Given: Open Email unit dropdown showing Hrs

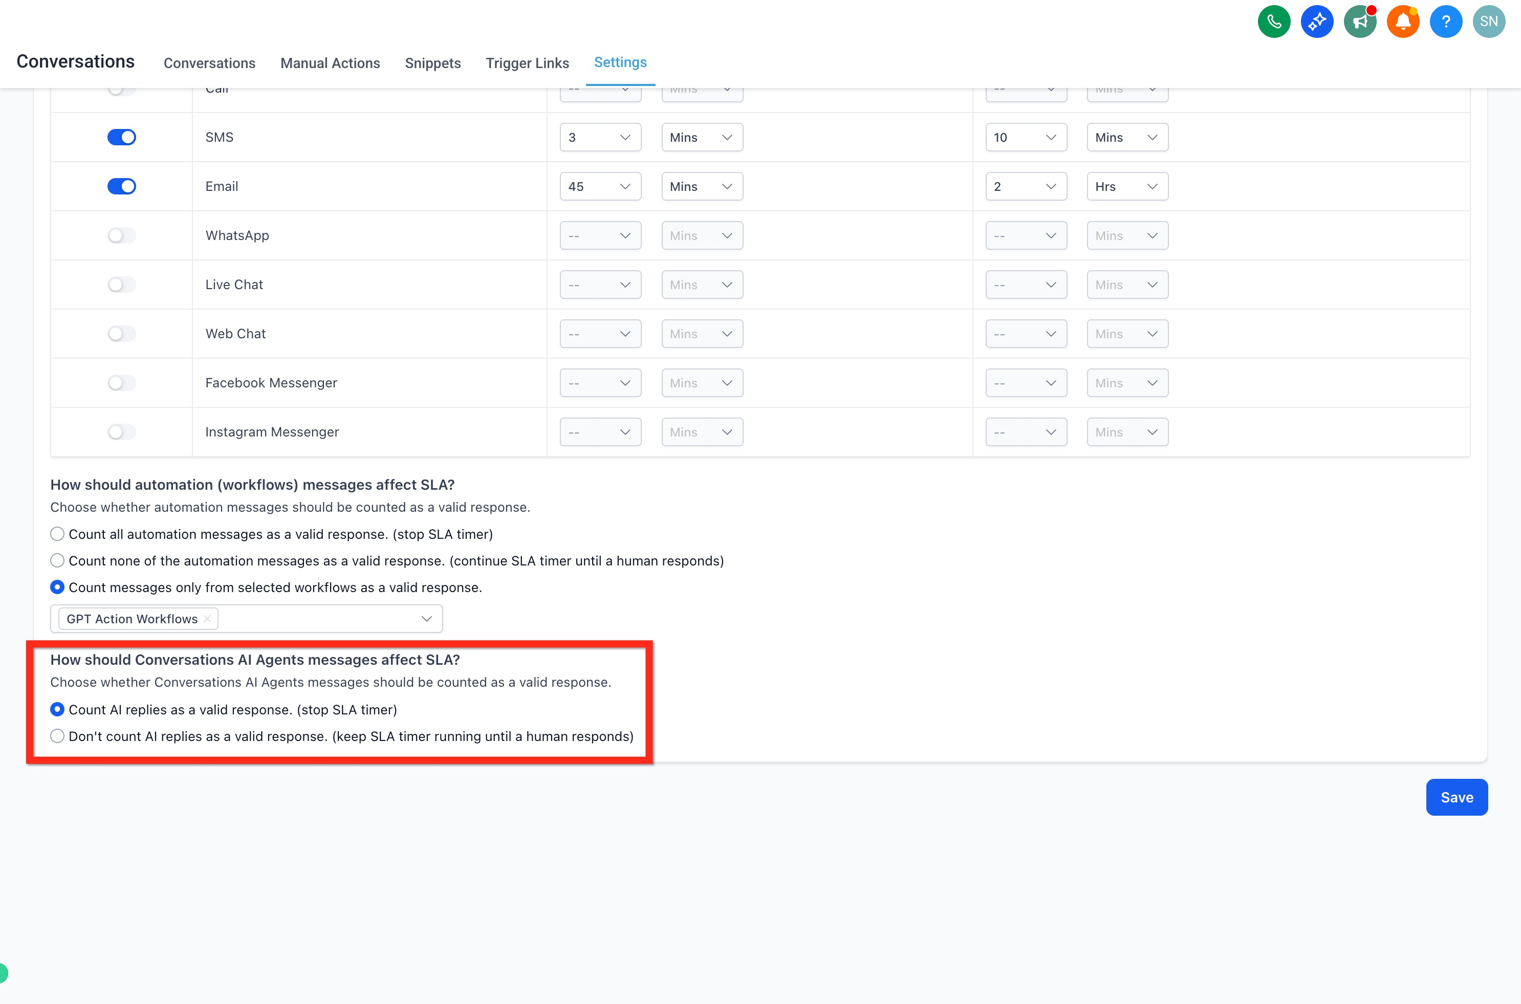Looking at the screenshot, I should (x=1127, y=186).
